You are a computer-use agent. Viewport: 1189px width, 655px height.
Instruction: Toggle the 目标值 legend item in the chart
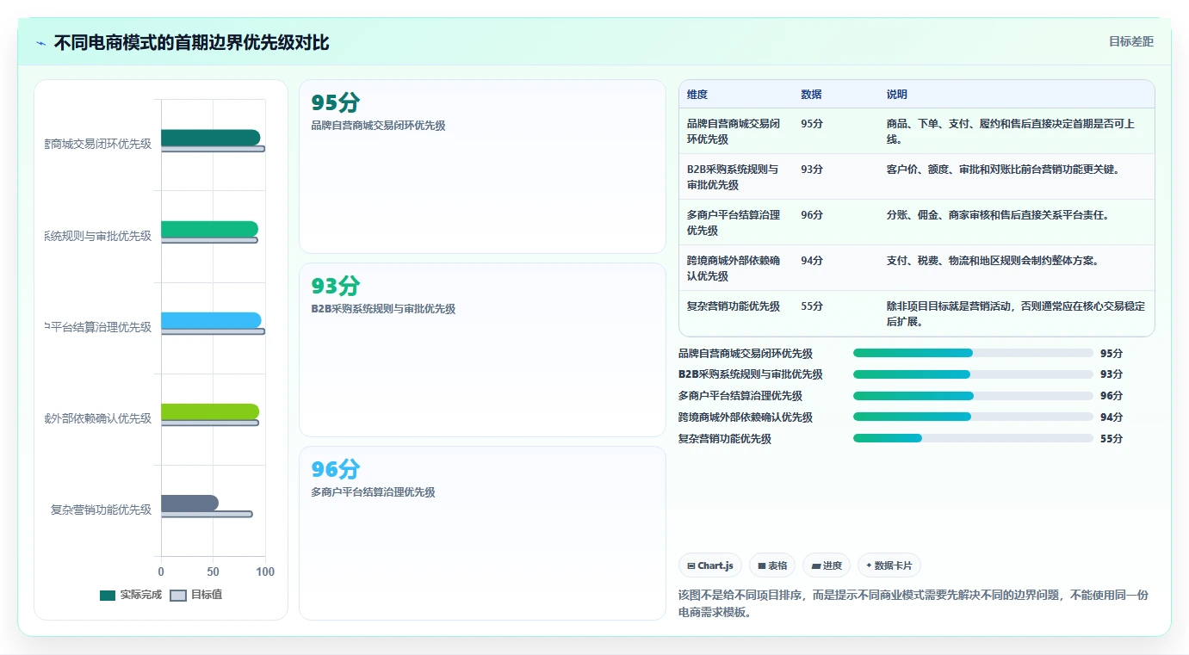click(x=196, y=595)
